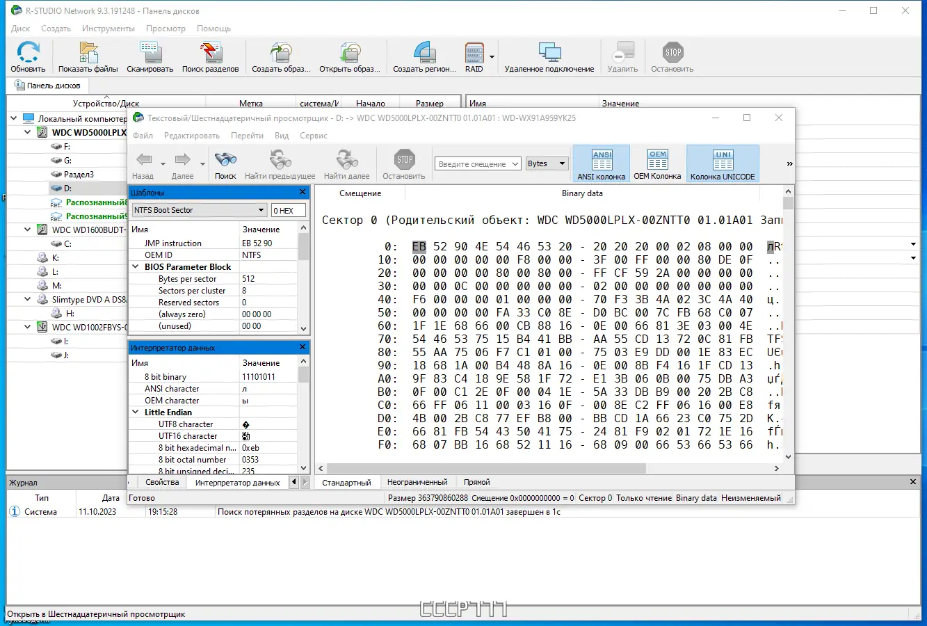
Task: Click the RAID toolbar icon
Action: click(x=474, y=53)
